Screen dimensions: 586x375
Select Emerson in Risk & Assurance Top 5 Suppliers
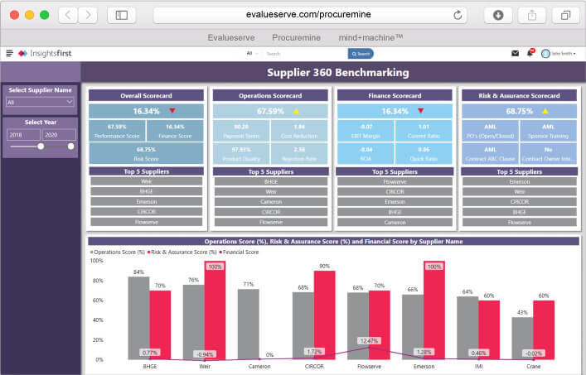tap(519, 182)
